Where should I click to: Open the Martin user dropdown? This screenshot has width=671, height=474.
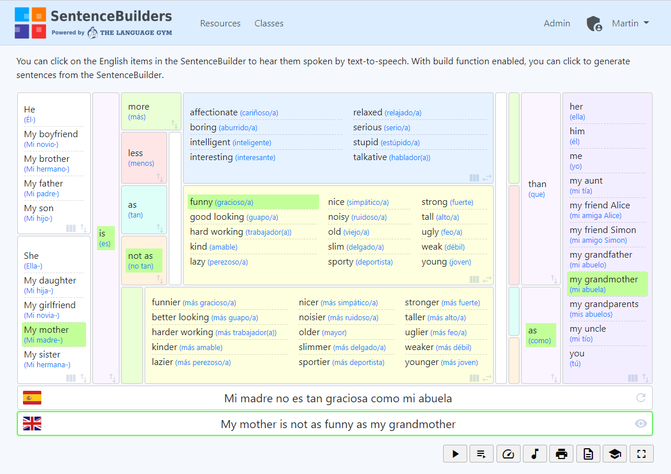(630, 23)
